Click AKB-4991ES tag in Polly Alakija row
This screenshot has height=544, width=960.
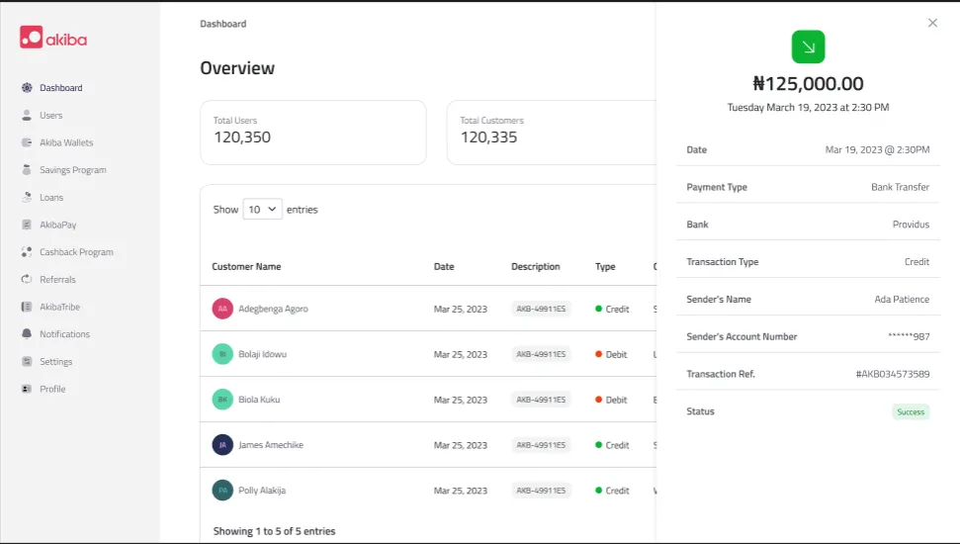point(541,490)
